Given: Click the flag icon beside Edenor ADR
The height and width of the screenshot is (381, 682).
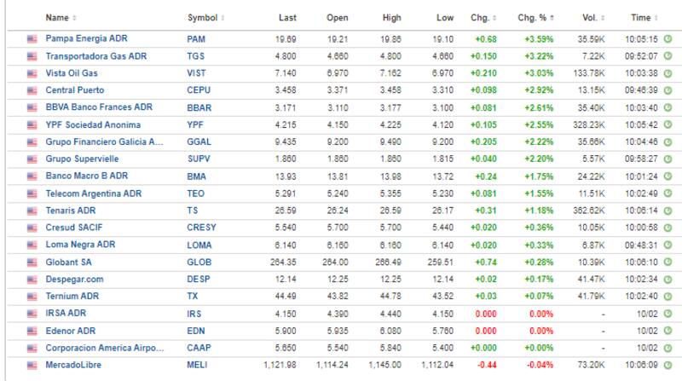Looking at the screenshot, I should coord(32,330).
